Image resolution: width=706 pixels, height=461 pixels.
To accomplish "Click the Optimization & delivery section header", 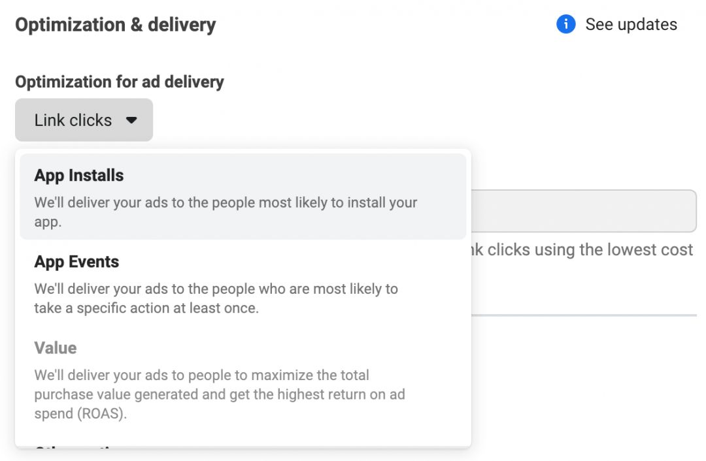I will tap(116, 24).
